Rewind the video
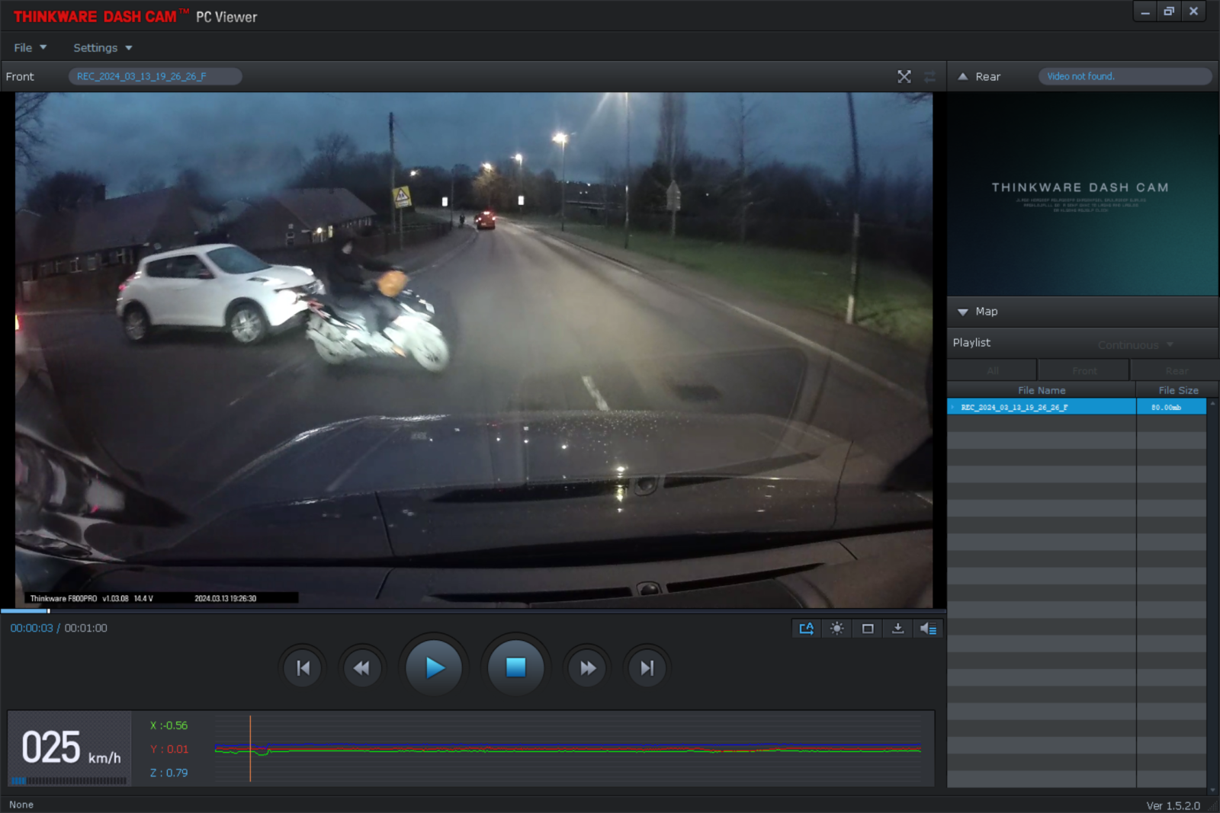Screen dimensions: 1220x813 tap(361, 668)
